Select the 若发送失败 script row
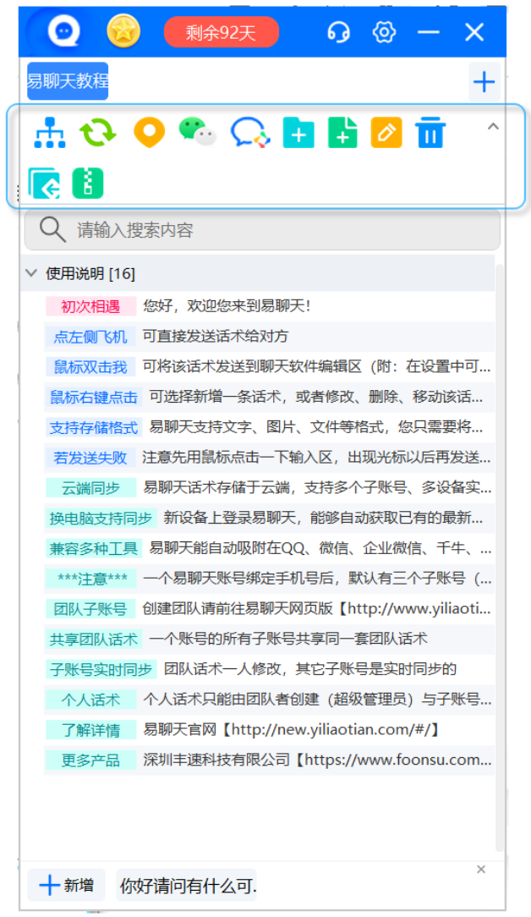The height and width of the screenshot is (917, 531). pyautogui.click(x=269, y=458)
